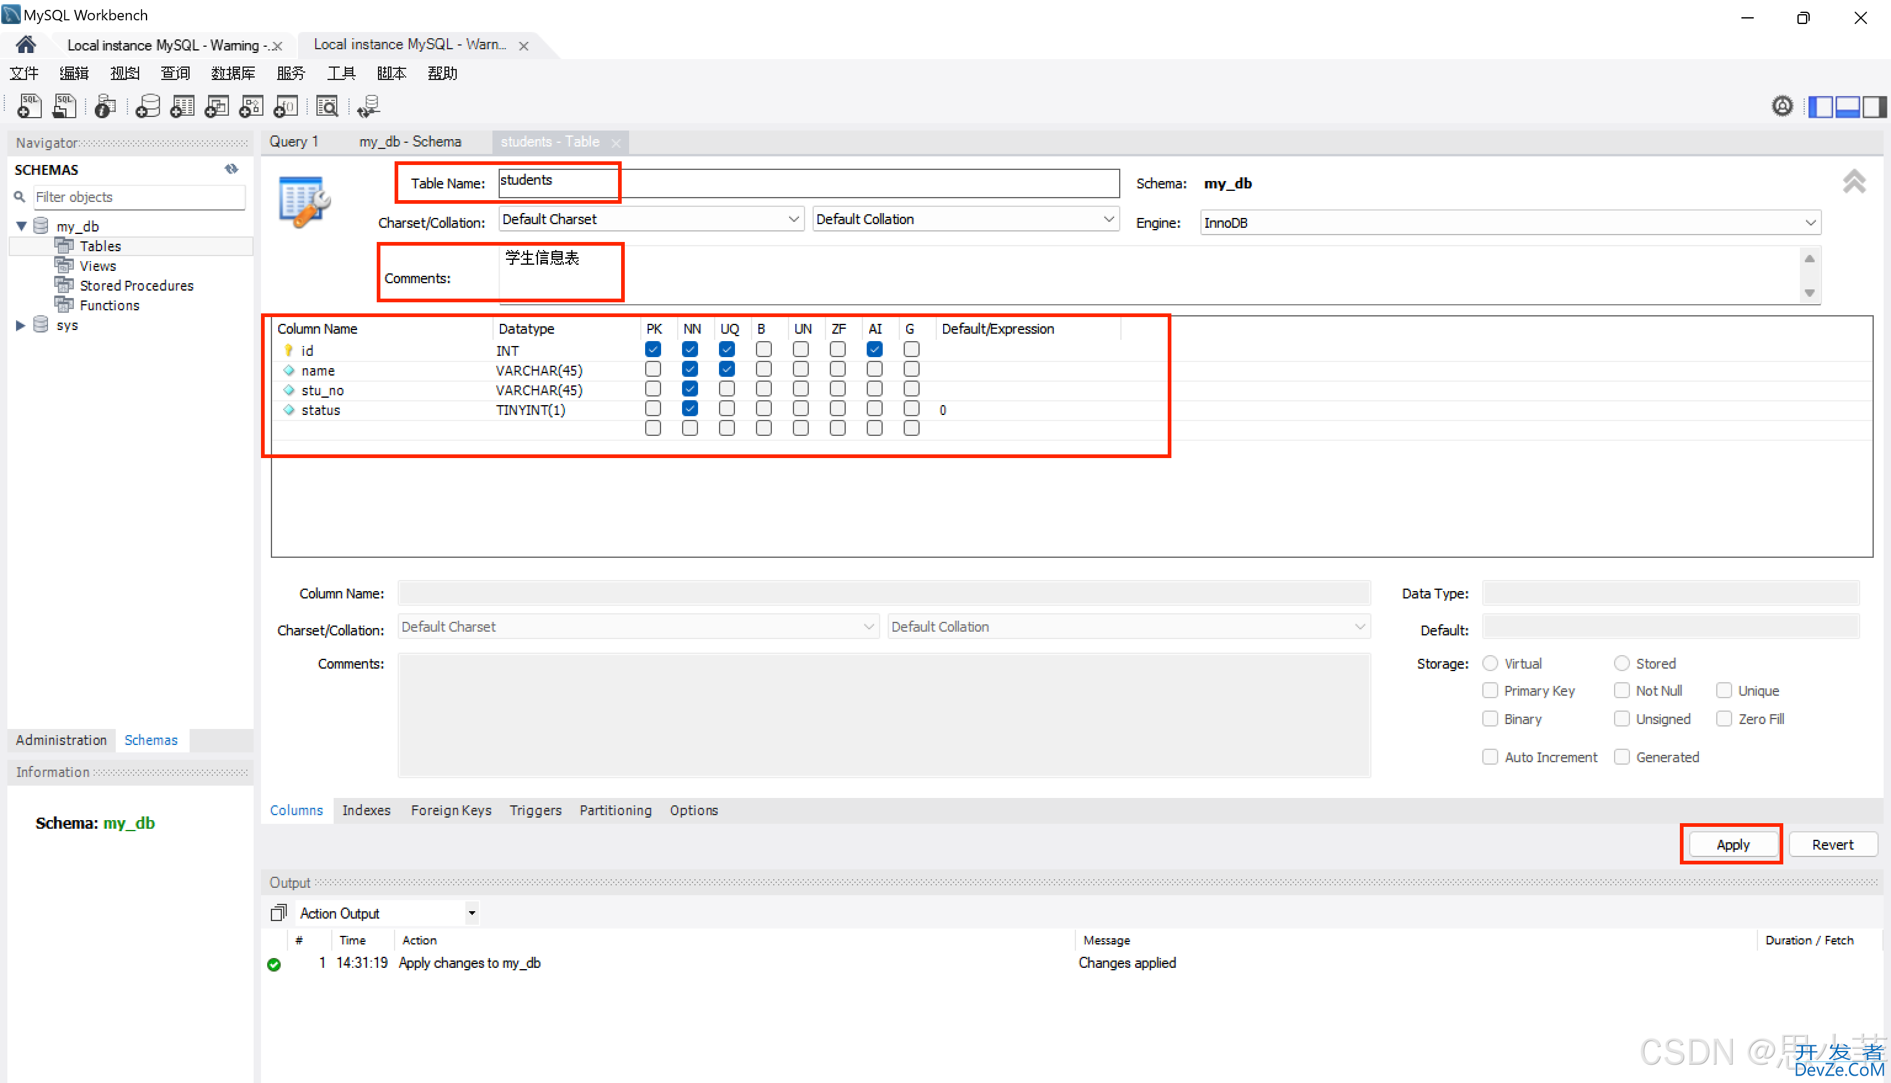
Task: Toggle PK checkbox for name column
Action: pyautogui.click(x=653, y=370)
